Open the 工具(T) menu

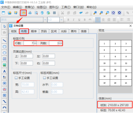pos(66,7)
